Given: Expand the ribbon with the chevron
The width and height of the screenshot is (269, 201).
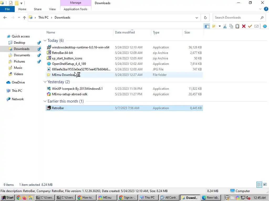Looking at the screenshot, I should pyautogui.click(x=260, y=9).
